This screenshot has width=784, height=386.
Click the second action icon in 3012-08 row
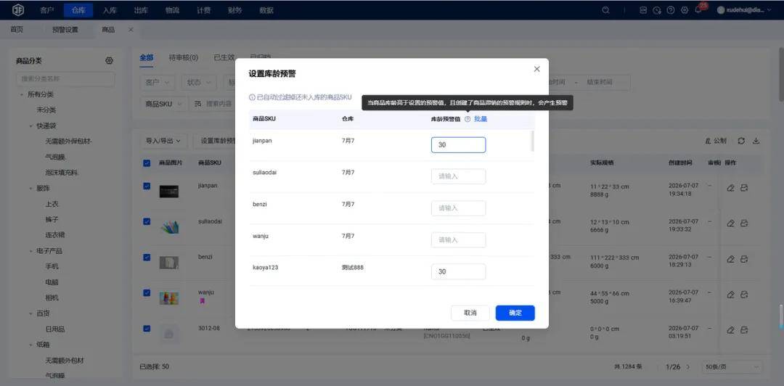(744, 330)
